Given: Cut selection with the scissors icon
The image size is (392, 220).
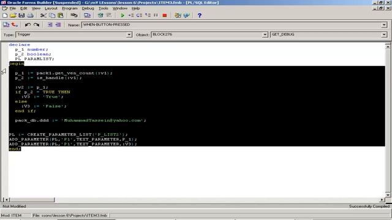Looking at the screenshot, I should [43, 15].
